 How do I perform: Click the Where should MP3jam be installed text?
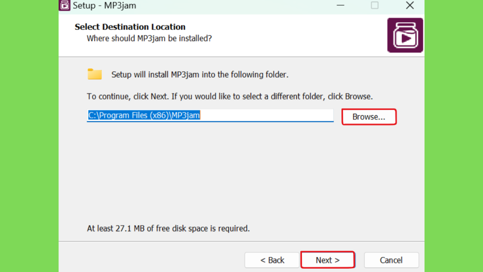[x=149, y=39]
